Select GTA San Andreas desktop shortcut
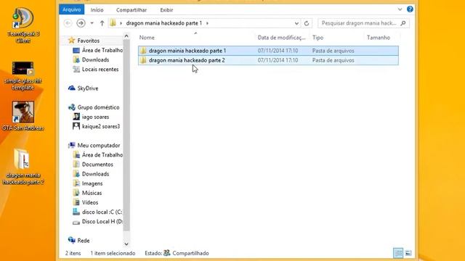The image size is (465, 261). tap(23, 116)
